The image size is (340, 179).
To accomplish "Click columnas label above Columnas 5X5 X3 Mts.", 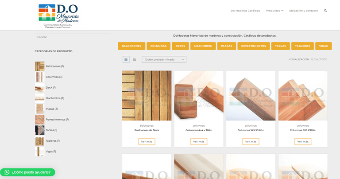I will pyautogui.click(x=251, y=126).
